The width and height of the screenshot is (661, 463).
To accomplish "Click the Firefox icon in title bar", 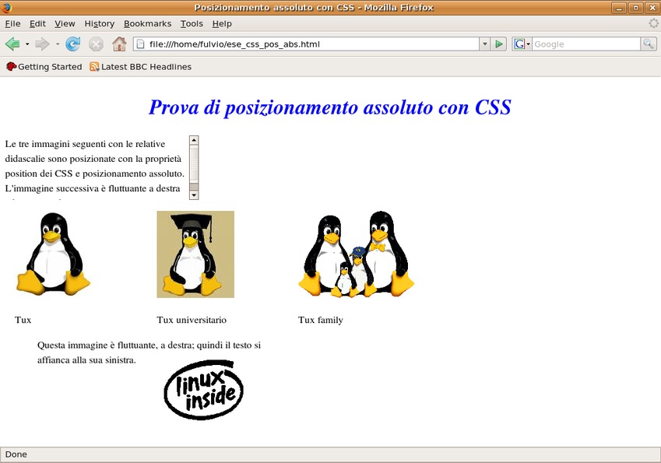I will 6,8.
